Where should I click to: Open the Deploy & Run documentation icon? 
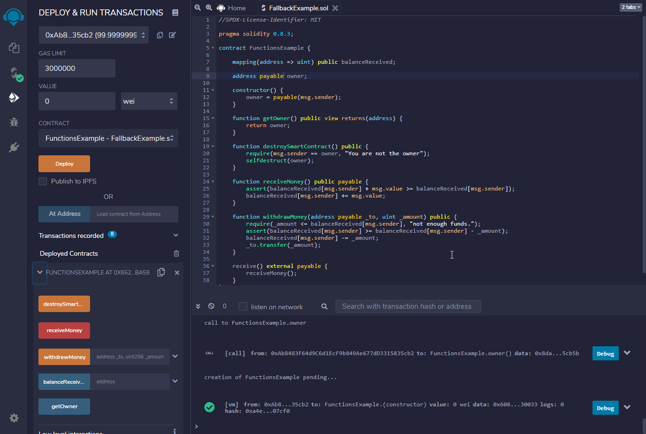point(175,13)
